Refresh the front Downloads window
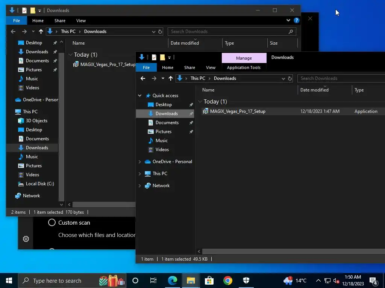 (x=290, y=78)
